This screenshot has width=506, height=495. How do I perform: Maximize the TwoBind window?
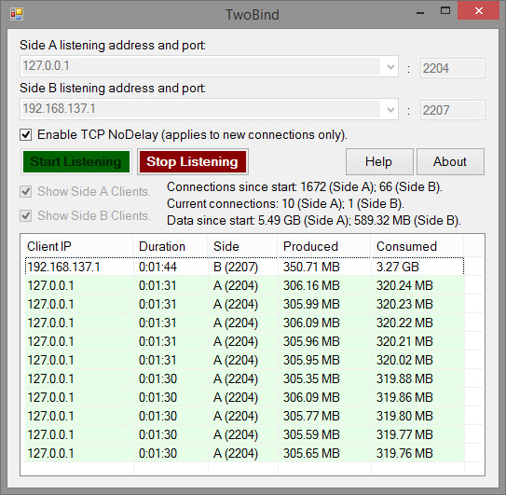pyautogui.click(x=445, y=10)
